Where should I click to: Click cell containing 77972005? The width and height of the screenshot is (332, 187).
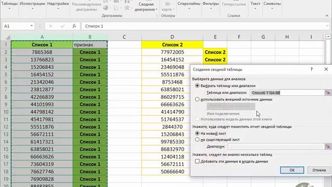pos(172,52)
